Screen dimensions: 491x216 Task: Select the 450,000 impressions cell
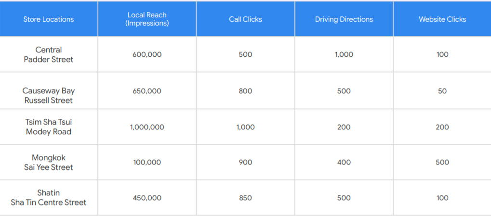coord(147,198)
